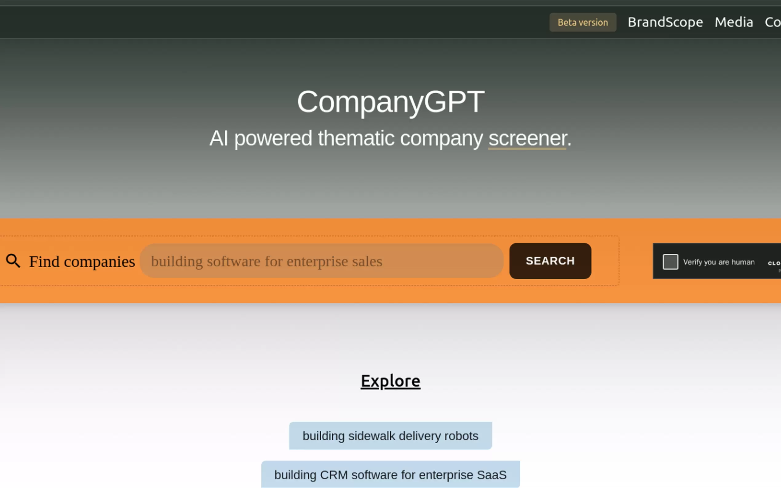Select building sidewalk delivery robots suggestion
This screenshot has width=781, height=488.
tap(390, 436)
